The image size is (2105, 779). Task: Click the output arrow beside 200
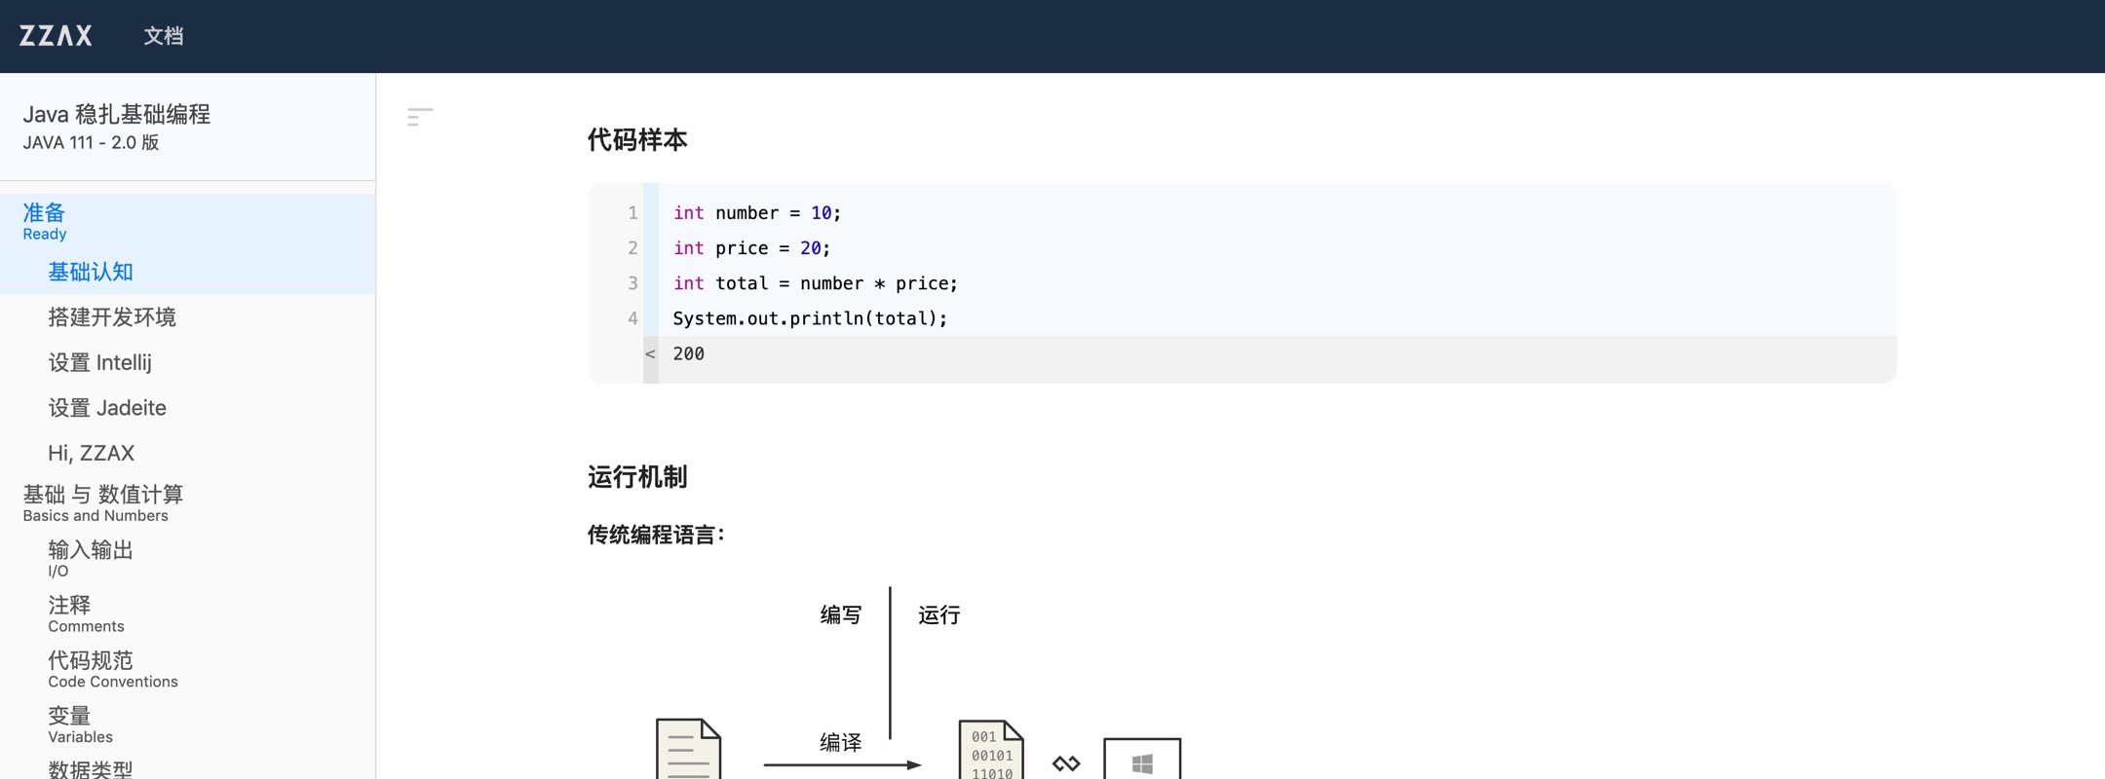tap(650, 354)
